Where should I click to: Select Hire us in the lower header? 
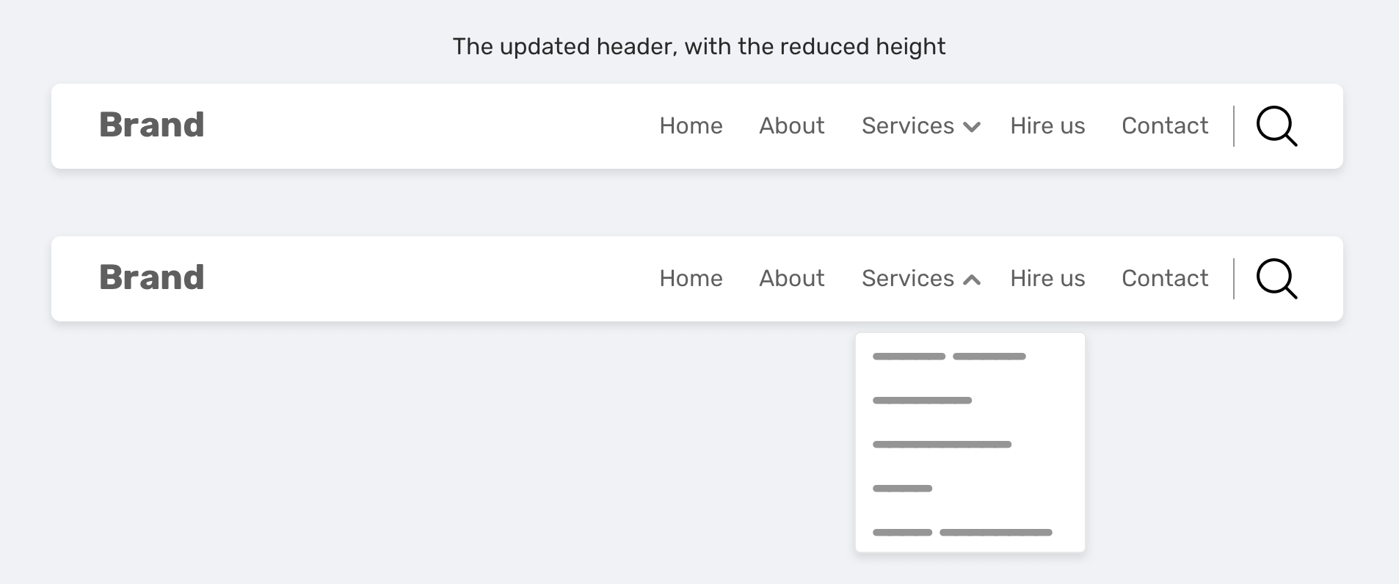pyautogui.click(x=1047, y=279)
